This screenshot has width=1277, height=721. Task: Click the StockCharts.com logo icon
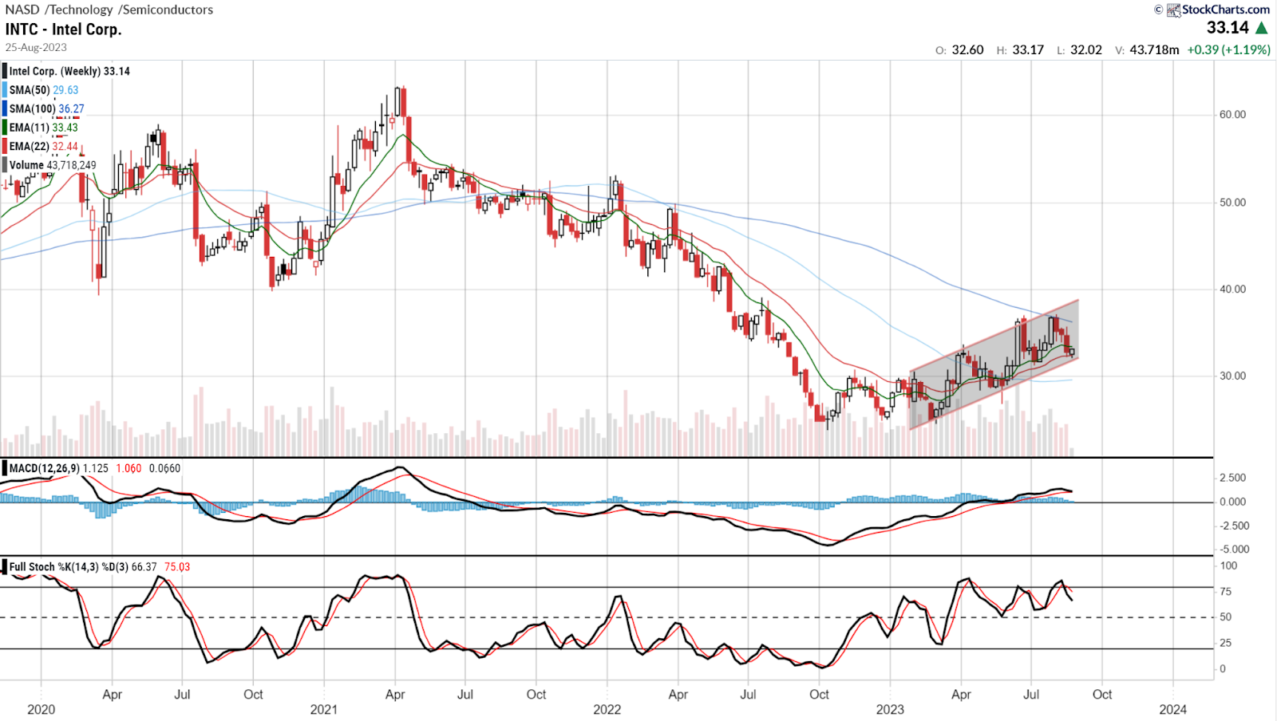click(x=1173, y=10)
